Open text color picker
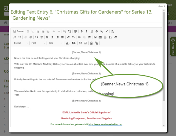 coord(68,43)
